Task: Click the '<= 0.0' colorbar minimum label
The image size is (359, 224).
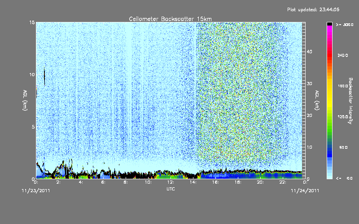Action: [x=345, y=178]
